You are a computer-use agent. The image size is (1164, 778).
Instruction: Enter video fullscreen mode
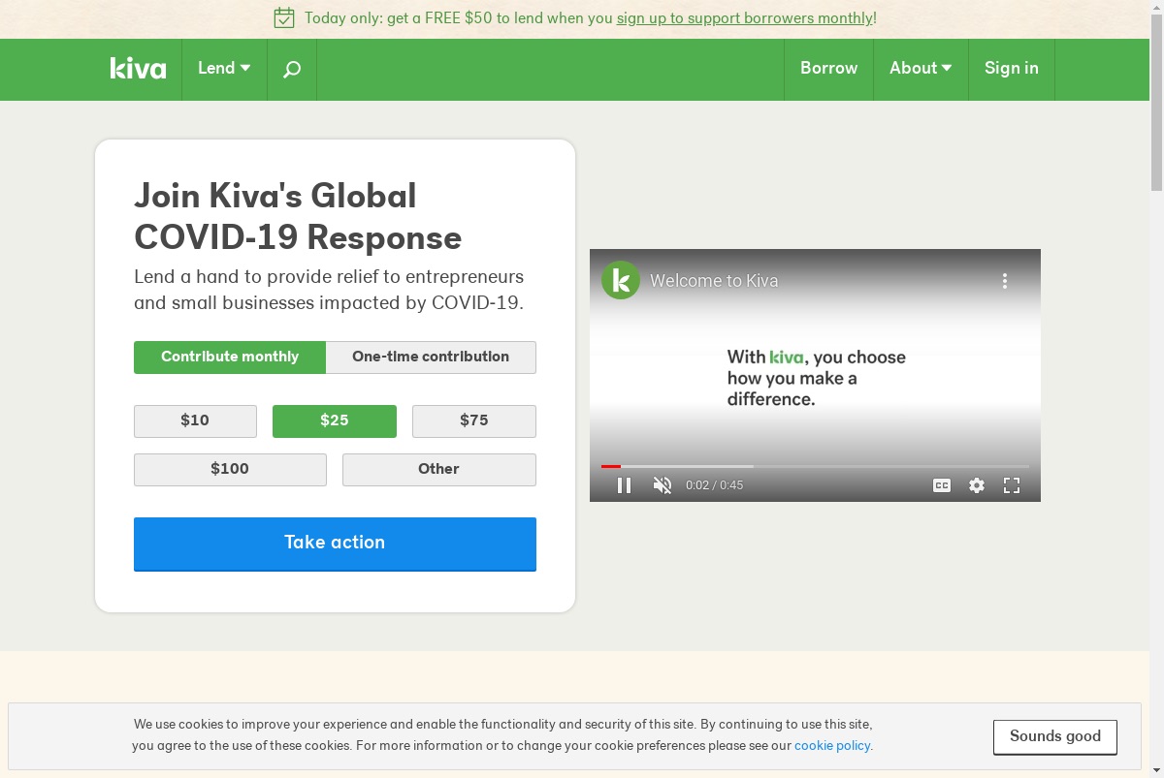[1012, 485]
